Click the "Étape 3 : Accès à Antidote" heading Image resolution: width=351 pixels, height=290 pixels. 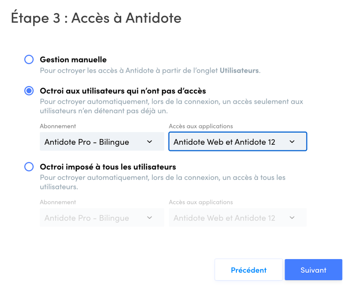96,18
